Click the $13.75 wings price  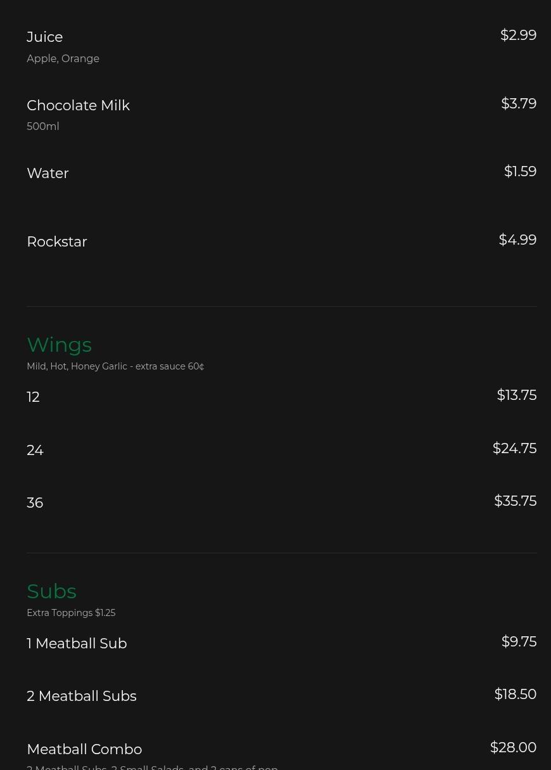tap(516, 395)
